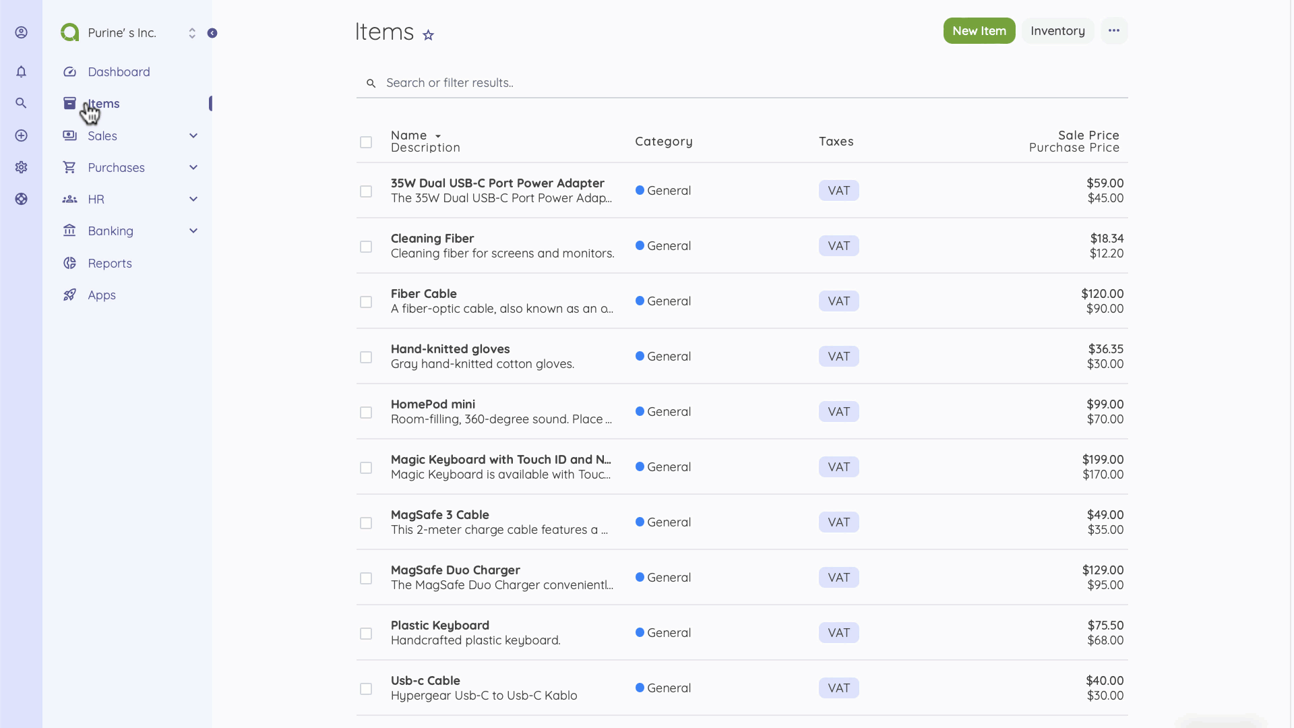
Task: Open the Dashboard page
Action: (119, 71)
